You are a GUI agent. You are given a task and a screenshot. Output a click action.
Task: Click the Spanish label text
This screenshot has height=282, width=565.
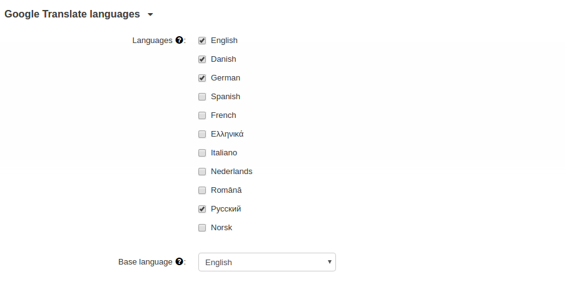226,96
